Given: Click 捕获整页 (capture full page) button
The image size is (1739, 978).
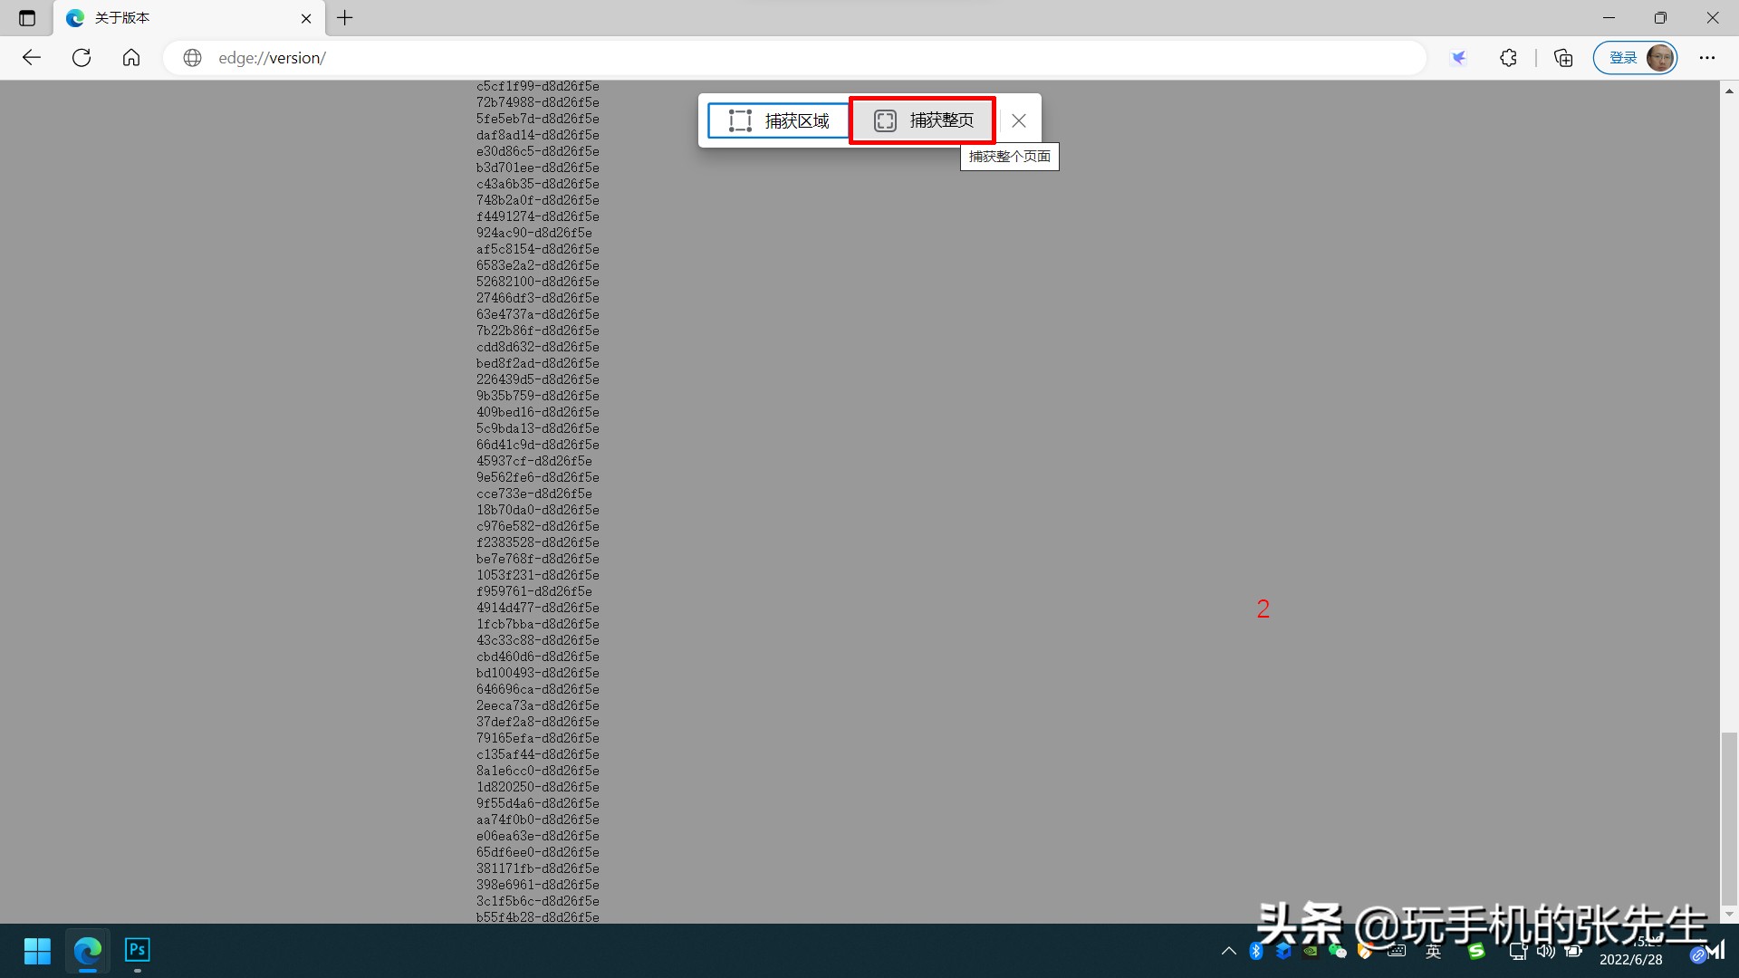Looking at the screenshot, I should (922, 120).
